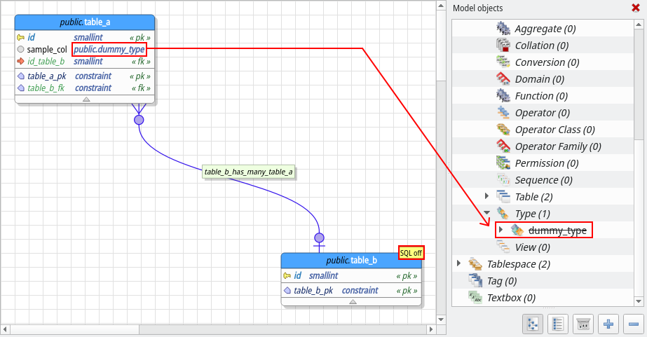Viewport: 647px width, 337px height.
Task: Click the Operator (0) icon
Action: point(503,113)
